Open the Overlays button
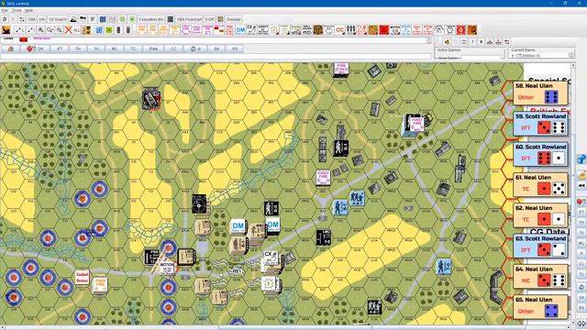Screen dimensions: 587x330 click(x=234, y=19)
